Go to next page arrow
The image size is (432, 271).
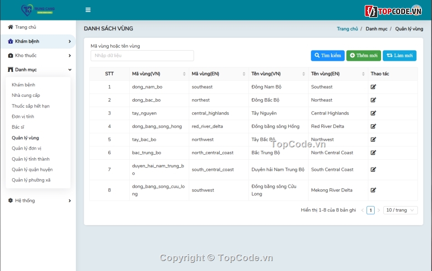378,210
